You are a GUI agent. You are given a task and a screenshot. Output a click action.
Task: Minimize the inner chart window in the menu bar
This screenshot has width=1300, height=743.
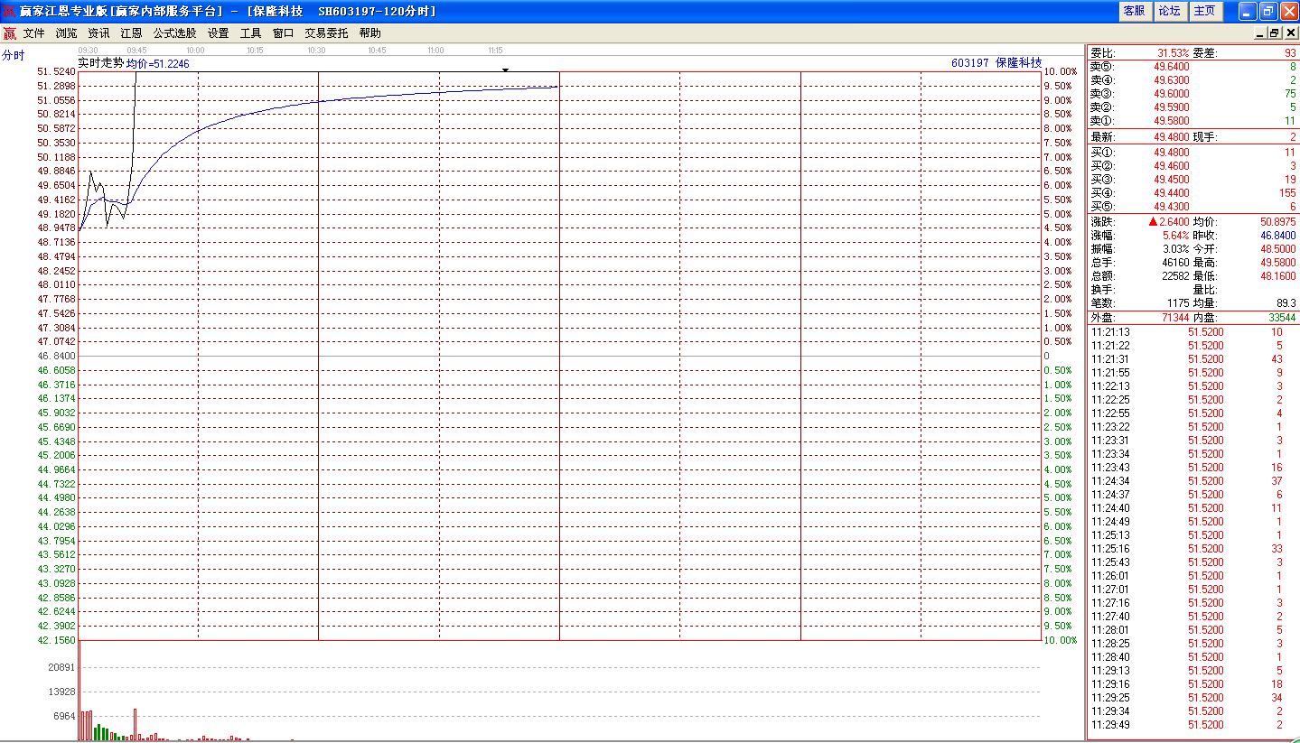point(1260,33)
